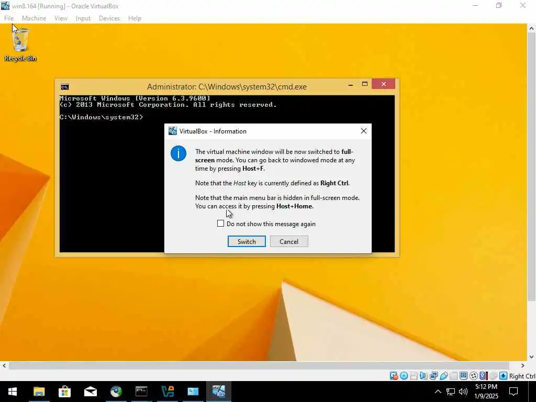
Task: Click the vertical scrollbar up arrow
Action: (x=531, y=28)
